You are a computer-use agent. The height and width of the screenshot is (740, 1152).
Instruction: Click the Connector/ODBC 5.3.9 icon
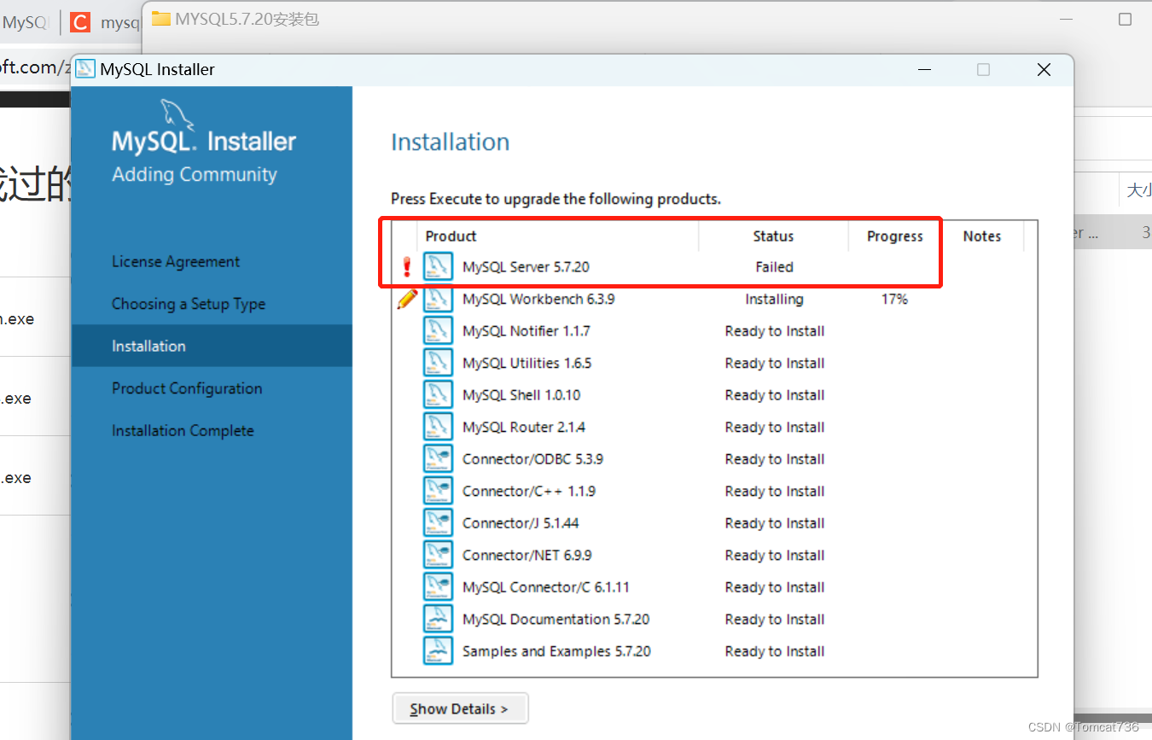click(438, 457)
